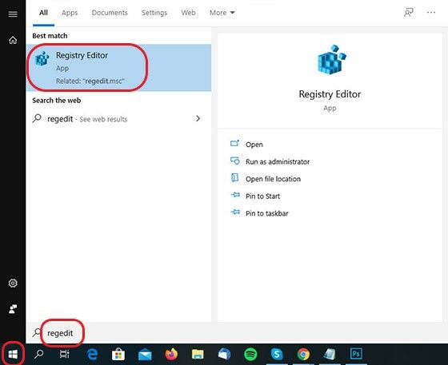Open the hamburger menu in the sidebar
The width and height of the screenshot is (448, 365).
pyautogui.click(x=13, y=14)
